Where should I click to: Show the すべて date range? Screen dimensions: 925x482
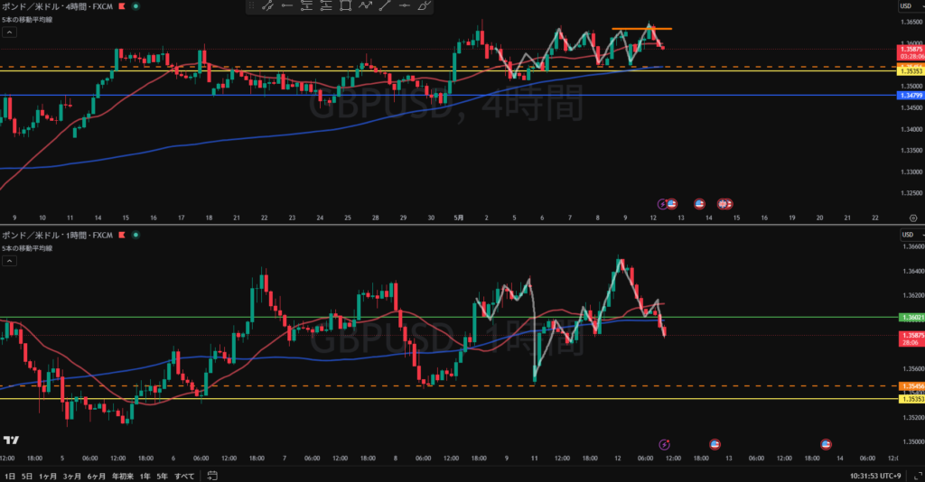point(184,476)
